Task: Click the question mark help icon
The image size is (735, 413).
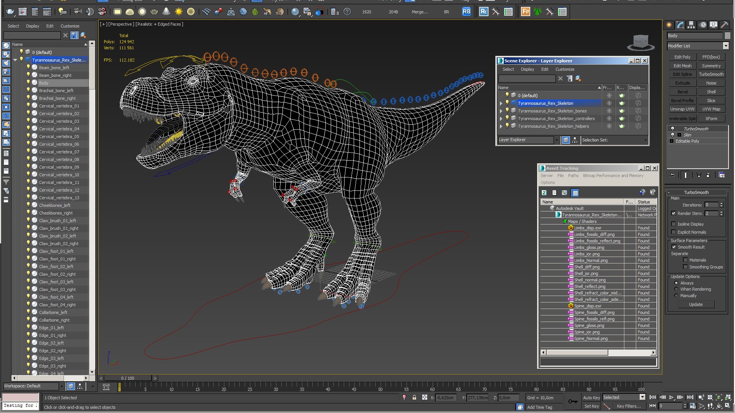Action: point(347,12)
